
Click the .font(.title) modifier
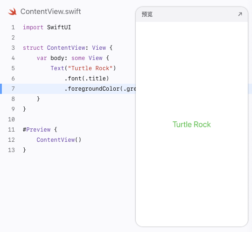click(x=87, y=79)
